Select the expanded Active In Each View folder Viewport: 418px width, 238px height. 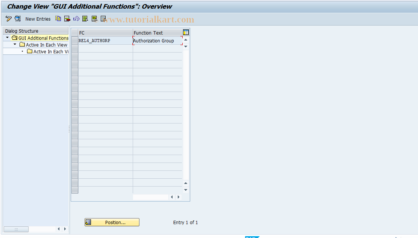(x=44, y=45)
